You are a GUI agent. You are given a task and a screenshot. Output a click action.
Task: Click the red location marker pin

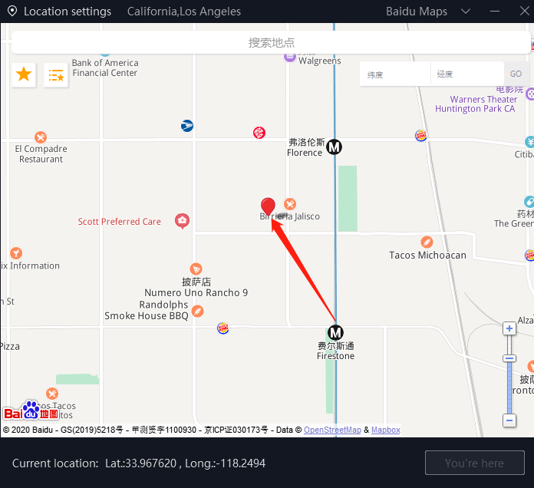point(268,206)
